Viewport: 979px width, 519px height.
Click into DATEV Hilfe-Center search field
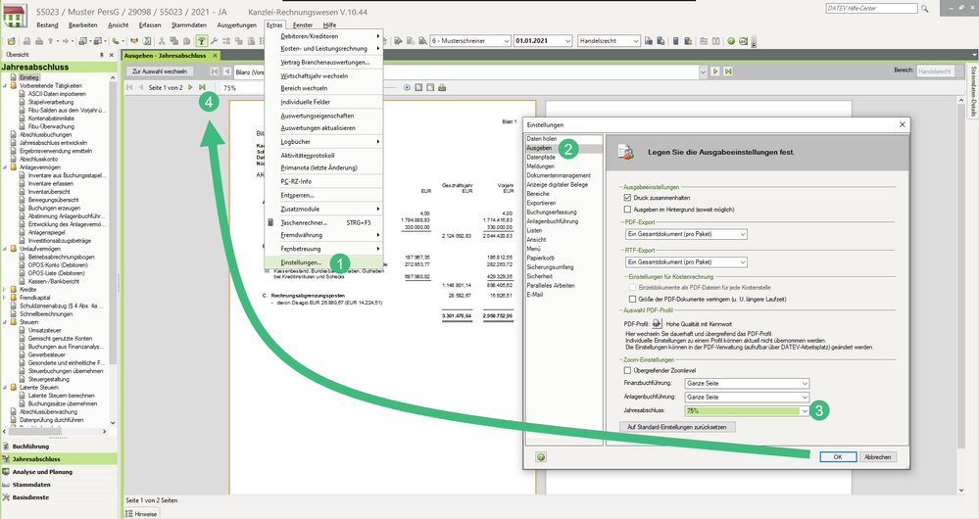[871, 9]
